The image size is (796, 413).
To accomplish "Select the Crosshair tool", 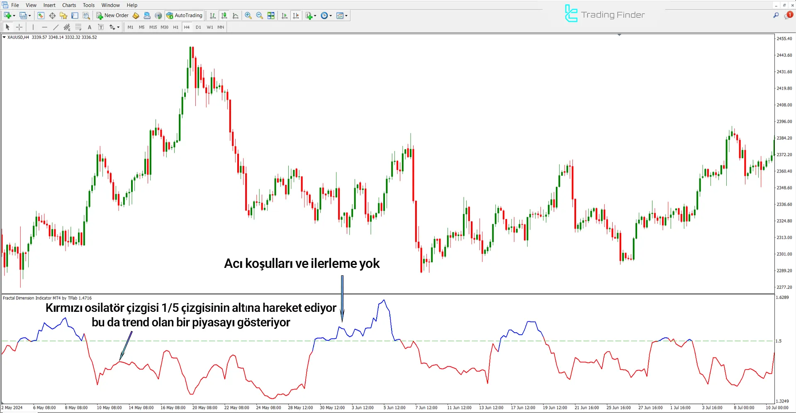I will pyautogui.click(x=19, y=27).
